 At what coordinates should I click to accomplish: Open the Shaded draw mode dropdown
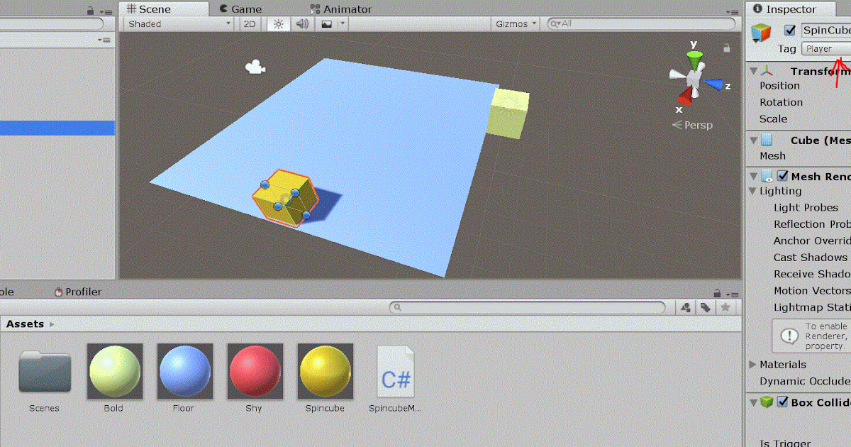coord(176,23)
